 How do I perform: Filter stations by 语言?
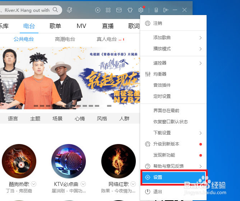click(13, 119)
